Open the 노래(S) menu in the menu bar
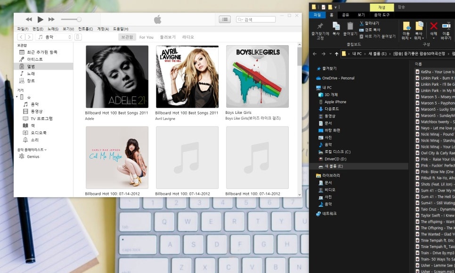The width and height of the screenshot is (455, 273). 53,29
